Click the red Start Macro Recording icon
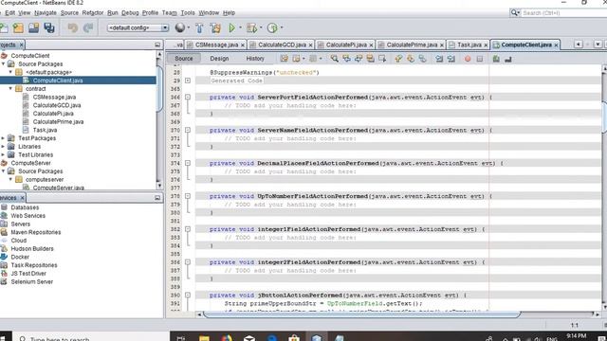 (x=468, y=59)
